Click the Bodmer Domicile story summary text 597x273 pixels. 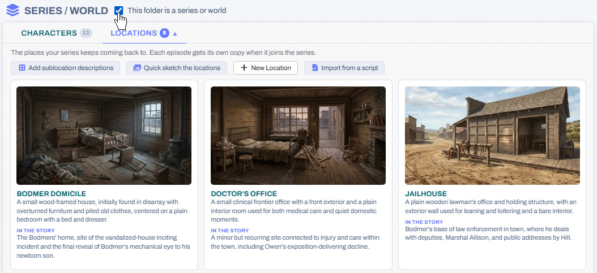[104, 247]
